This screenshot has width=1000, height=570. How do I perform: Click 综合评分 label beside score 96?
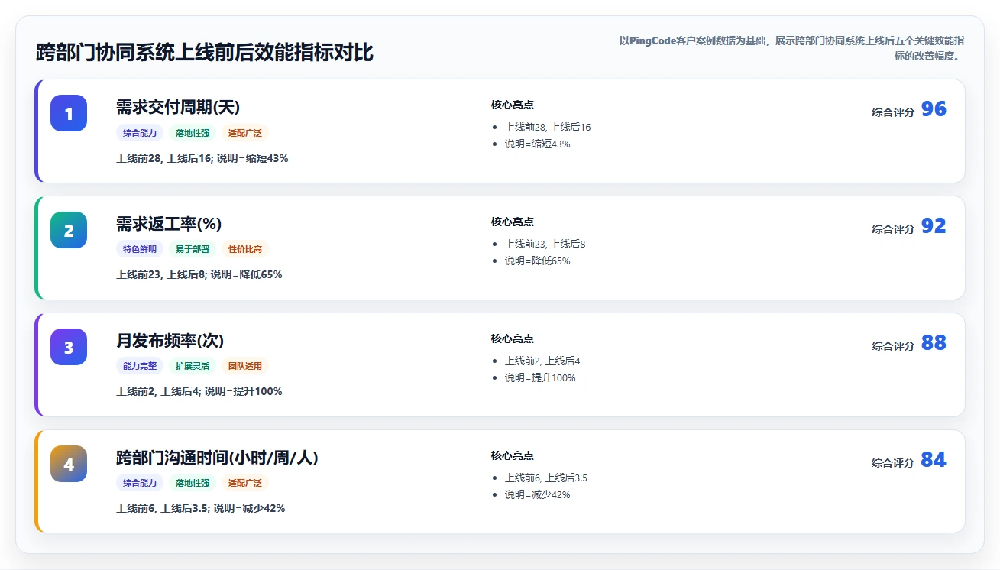click(x=893, y=112)
